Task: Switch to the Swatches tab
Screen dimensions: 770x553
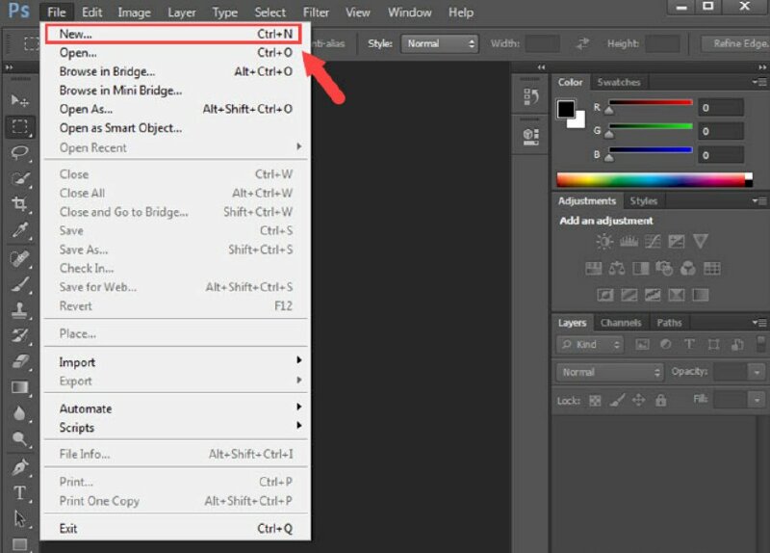Action: (x=619, y=82)
